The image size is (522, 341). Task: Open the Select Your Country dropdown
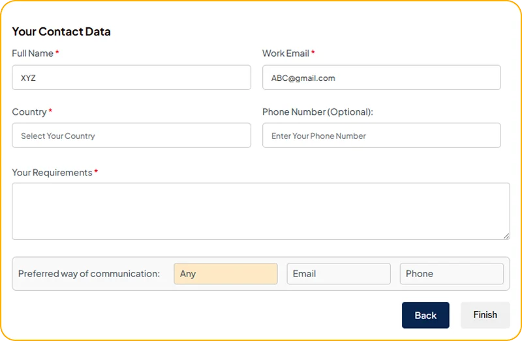[131, 136]
